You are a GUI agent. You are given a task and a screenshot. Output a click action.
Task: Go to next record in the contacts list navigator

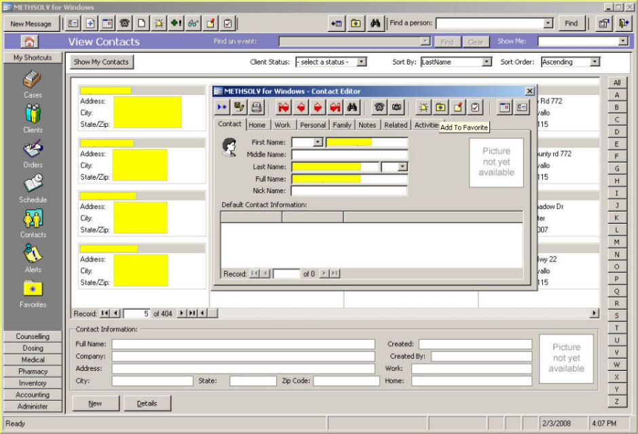(x=181, y=313)
